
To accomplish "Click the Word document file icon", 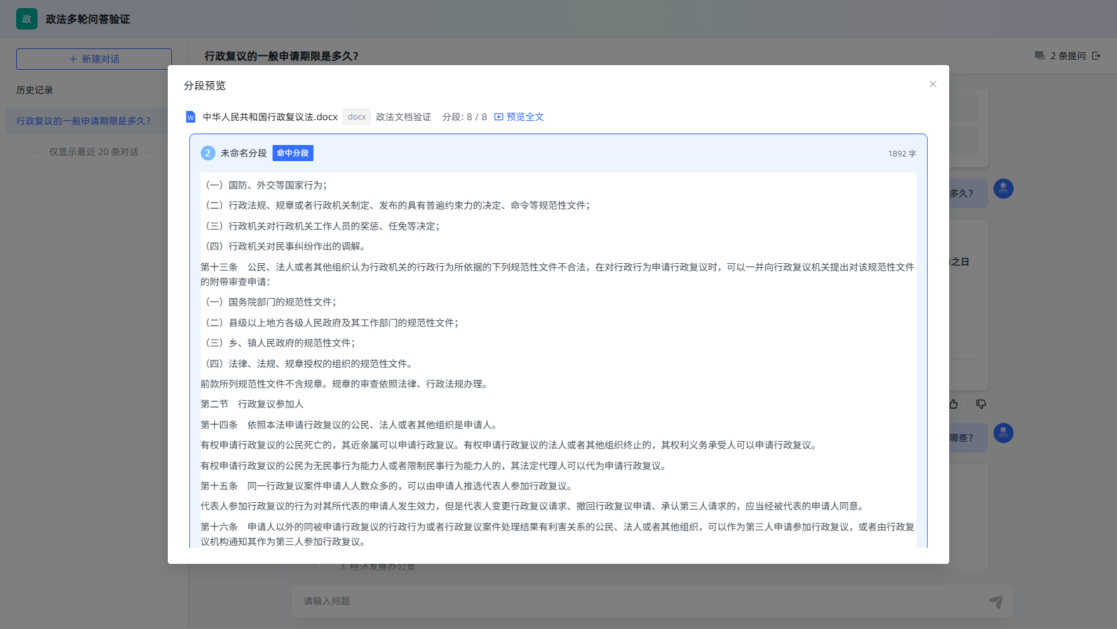I will [x=191, y=117].
